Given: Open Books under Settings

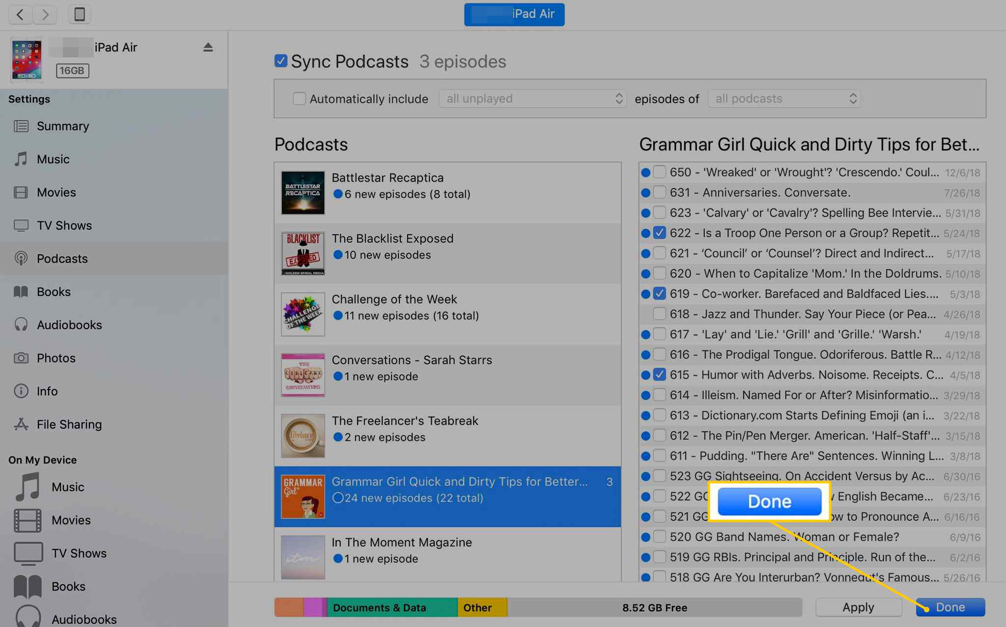Looking at the screenshot, I should 54,292.
